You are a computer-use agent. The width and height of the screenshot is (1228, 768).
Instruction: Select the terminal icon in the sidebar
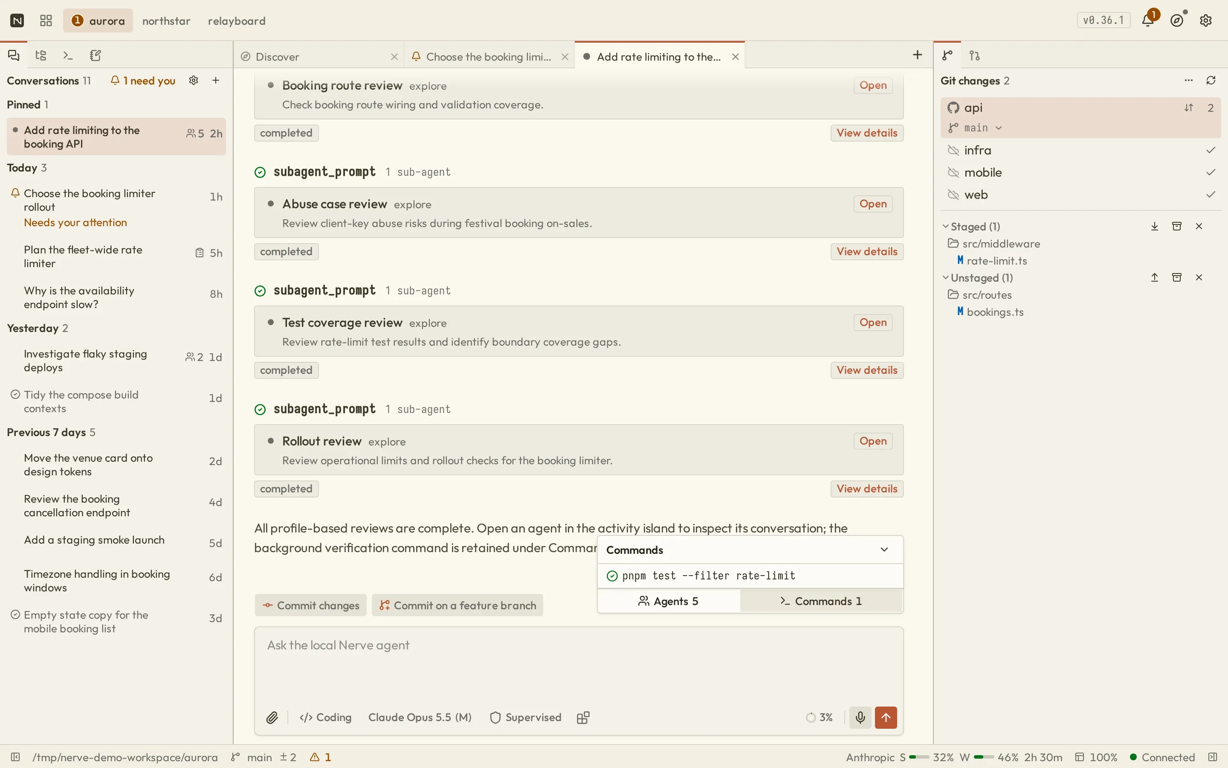(x=68, y=55)
